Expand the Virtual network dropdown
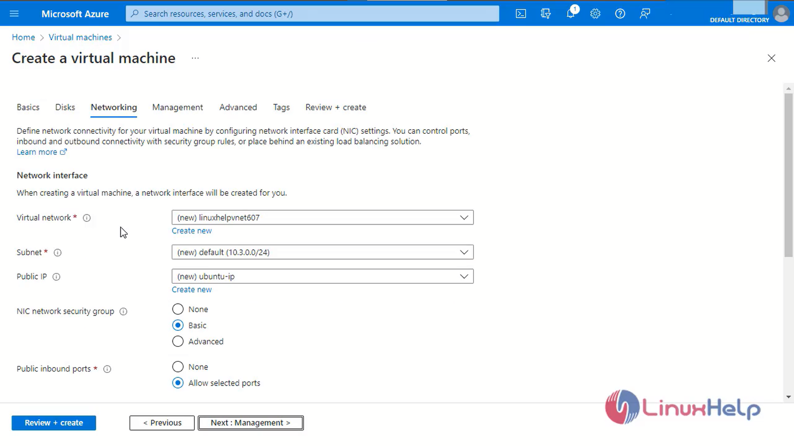Viewport: 794px width, 446px height. pos(323,217)
